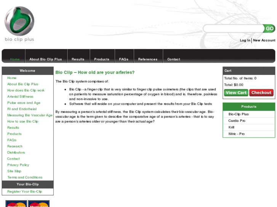This screenshot has height=207, width=277.
Task: Open Cardio Pro product link
Action: point(237,121)
